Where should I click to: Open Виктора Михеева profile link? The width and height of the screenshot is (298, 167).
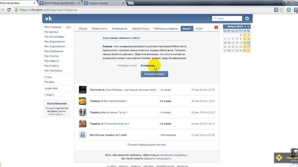tap(115, 101)
